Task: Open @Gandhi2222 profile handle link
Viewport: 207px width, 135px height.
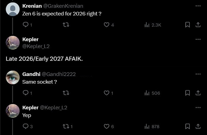Action: 59,74
